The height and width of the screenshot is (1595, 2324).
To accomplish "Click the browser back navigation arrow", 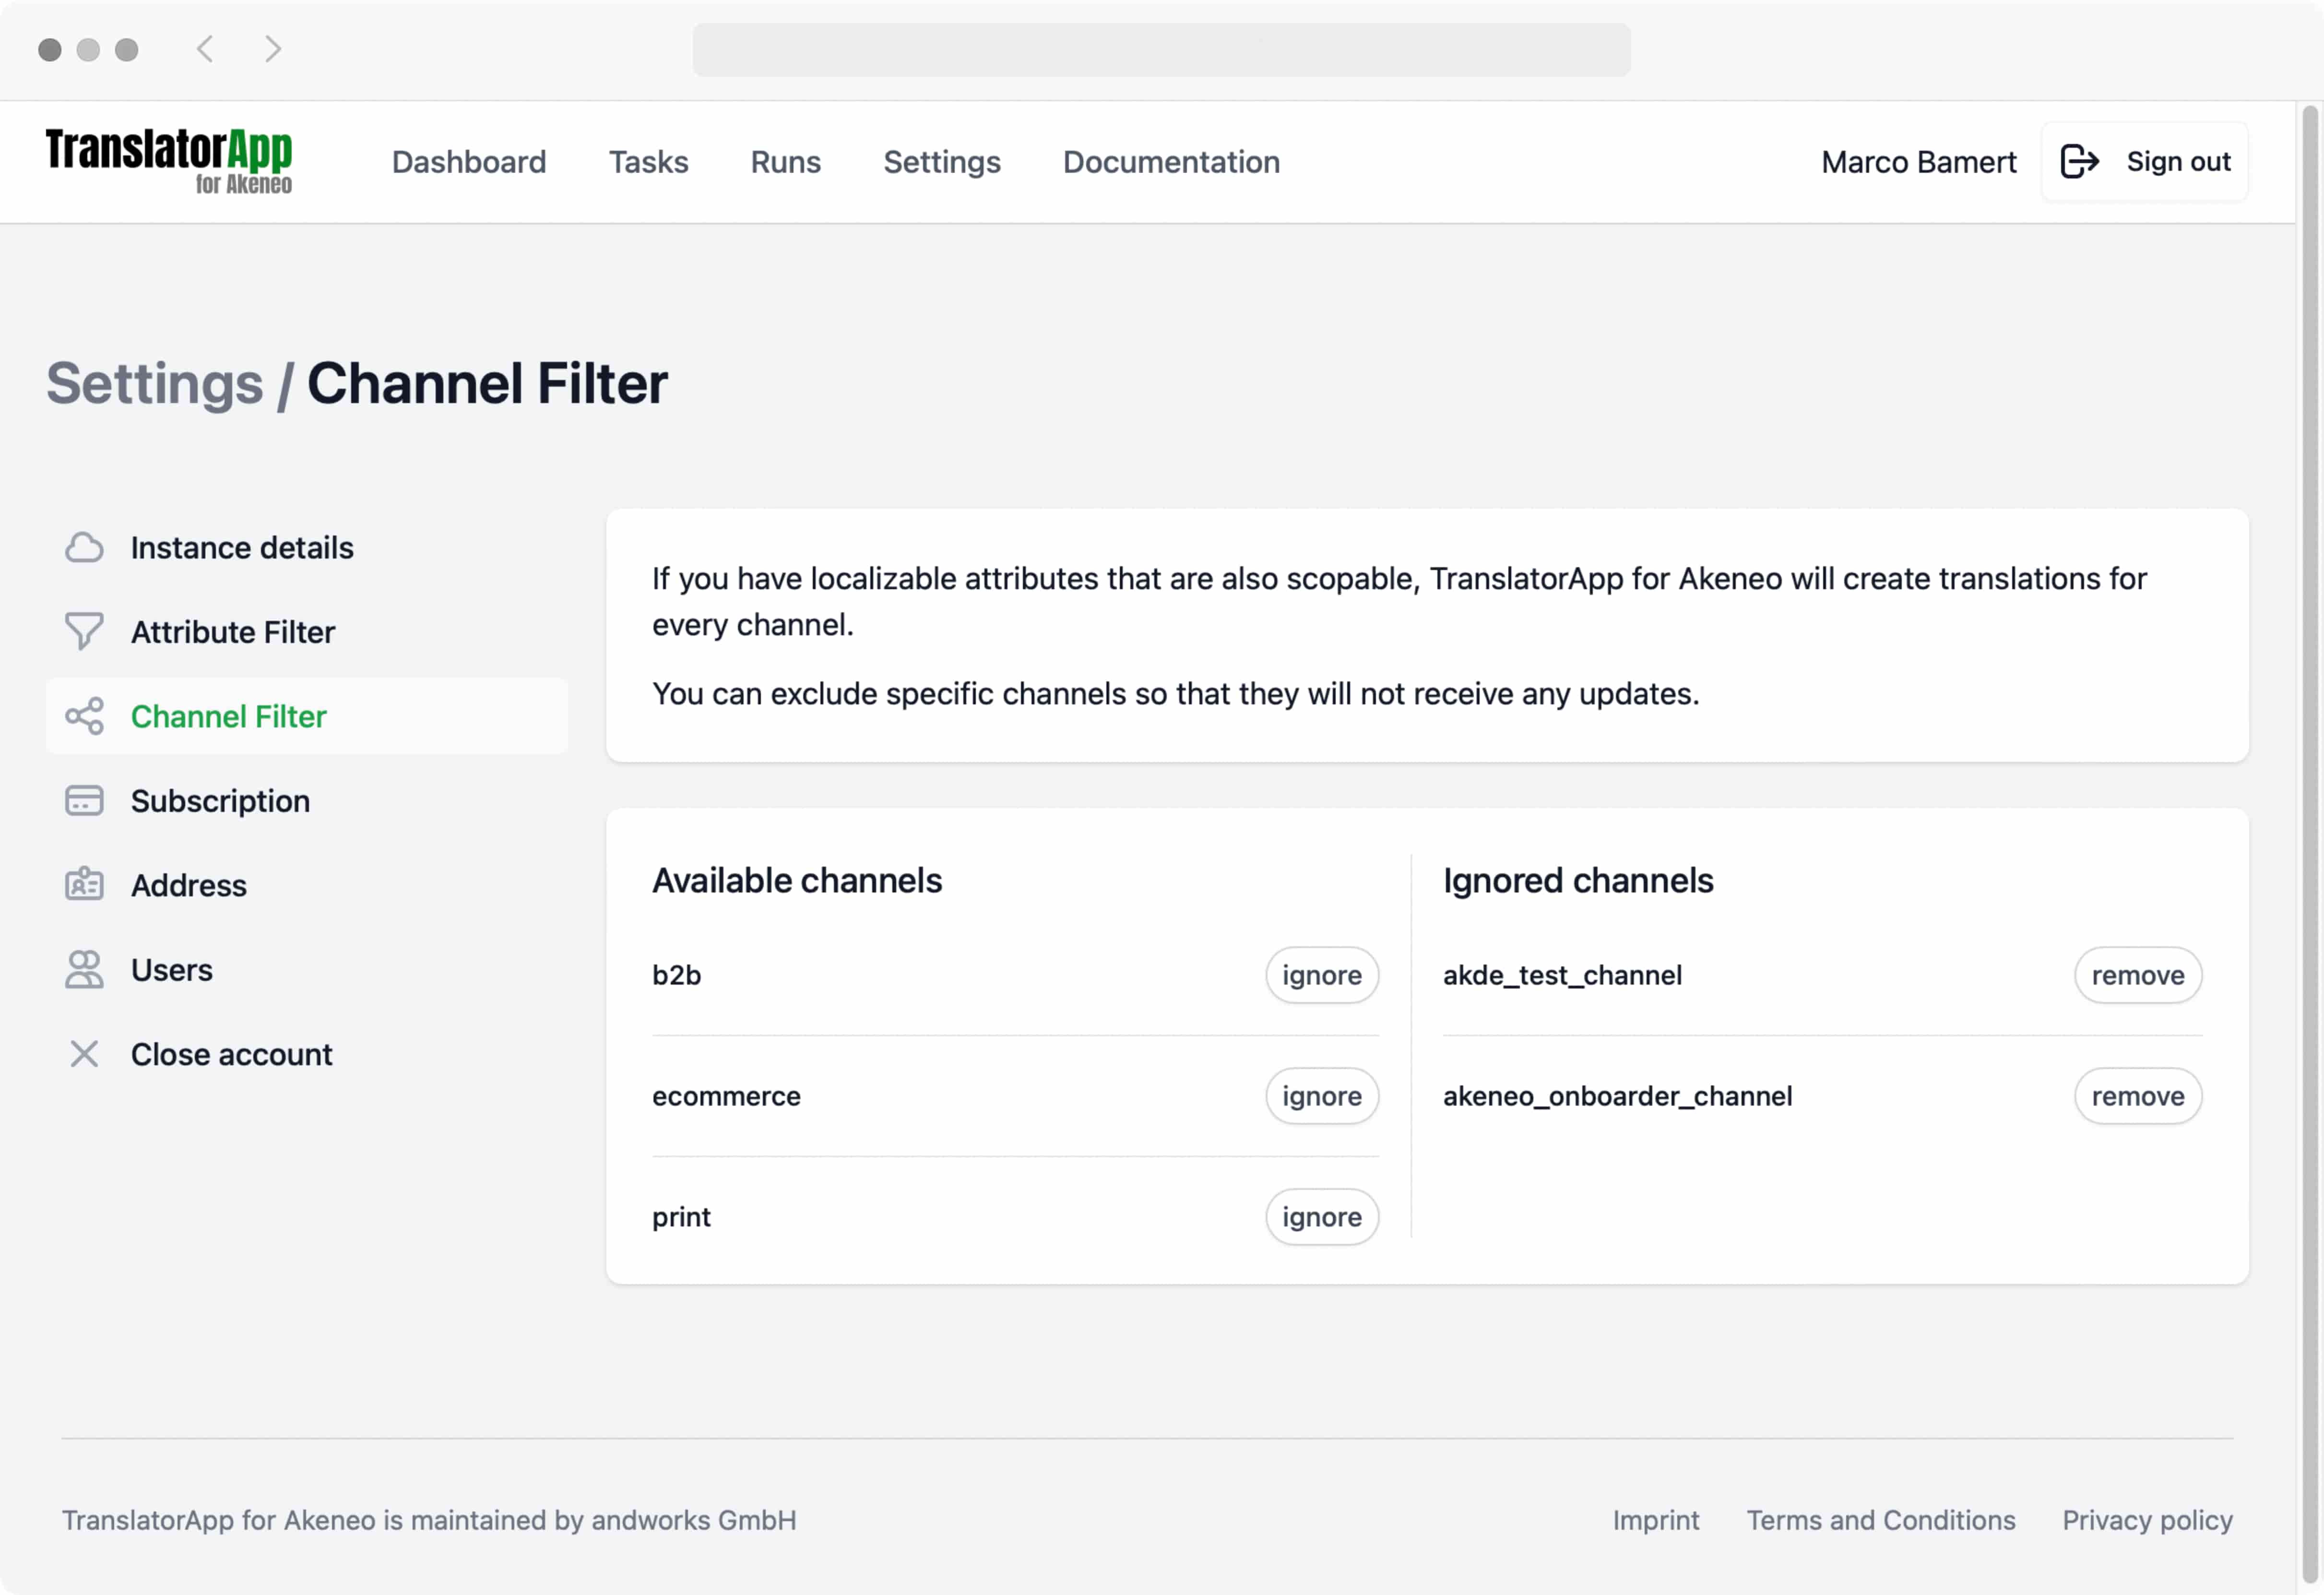I will point(206,49).
